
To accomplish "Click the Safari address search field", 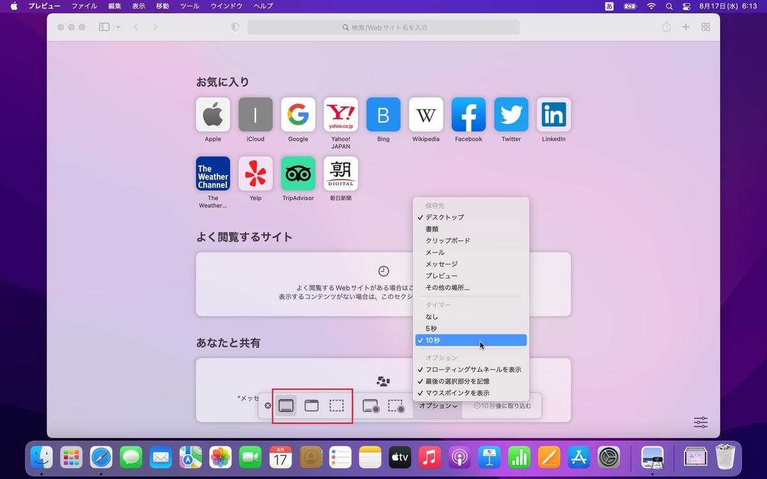I will tap(383, 27).
